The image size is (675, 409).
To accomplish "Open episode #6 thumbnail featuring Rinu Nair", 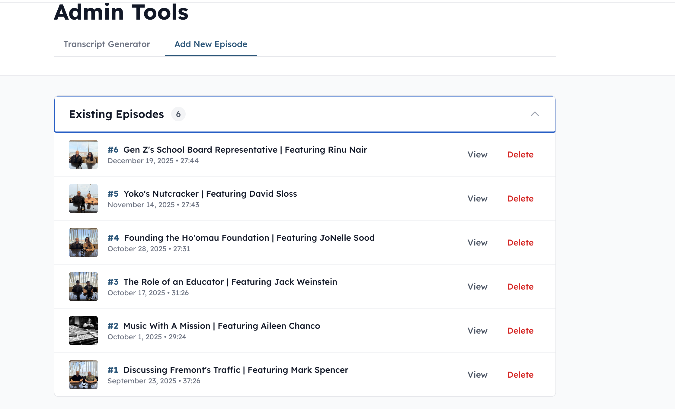I will tap(83, 154).
